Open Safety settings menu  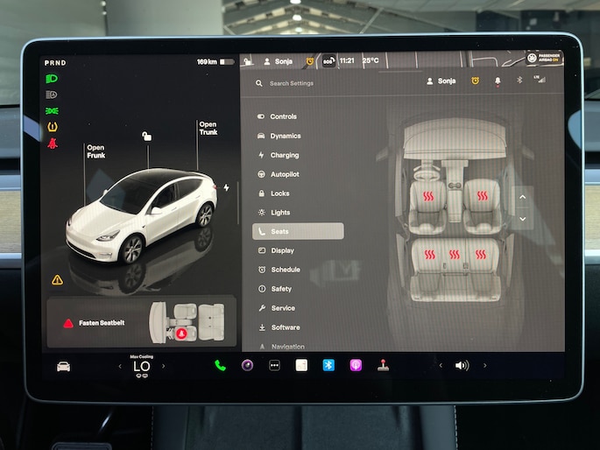click(x=276, y=289)
